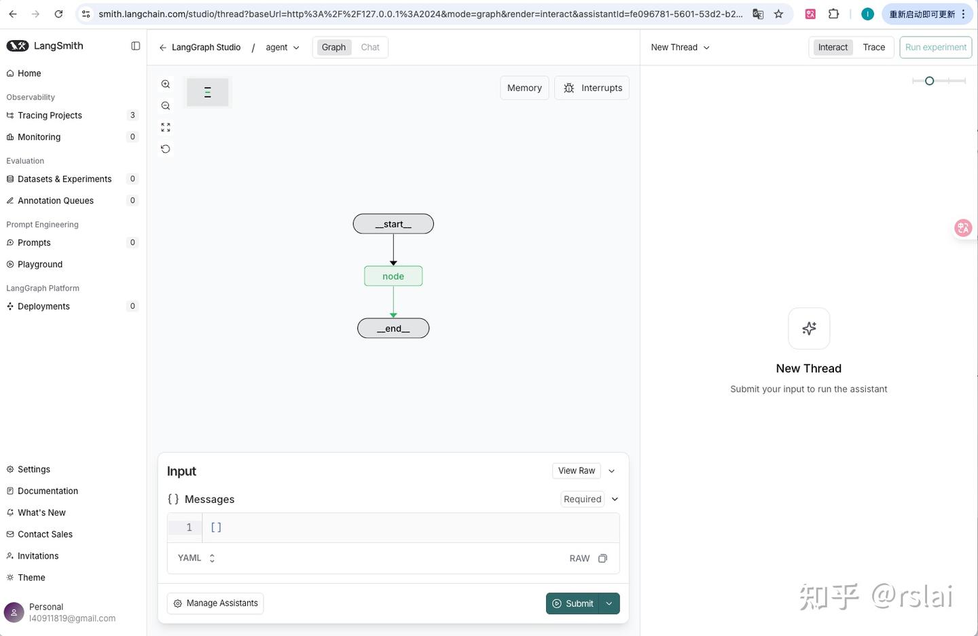This screenshot has height=636, width=978.
Task: Click the Manage Assistants button
Action: click(215, 603)
